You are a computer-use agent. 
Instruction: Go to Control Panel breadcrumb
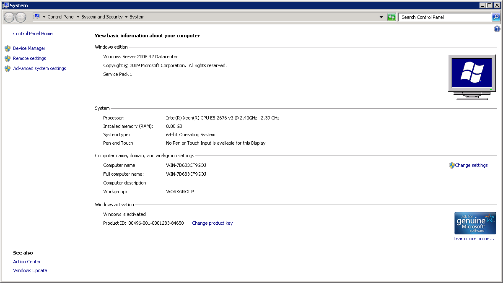[x=61, y=17]
